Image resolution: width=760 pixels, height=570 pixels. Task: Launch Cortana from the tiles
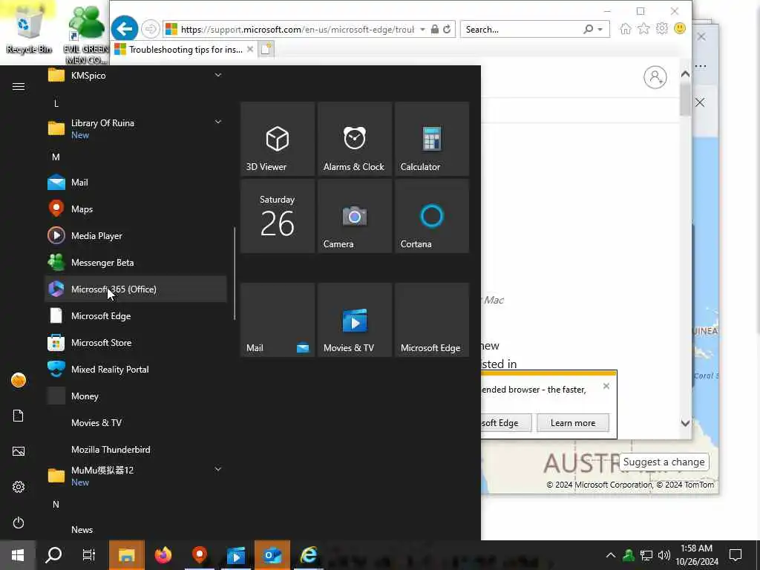[x=431, y=216]
